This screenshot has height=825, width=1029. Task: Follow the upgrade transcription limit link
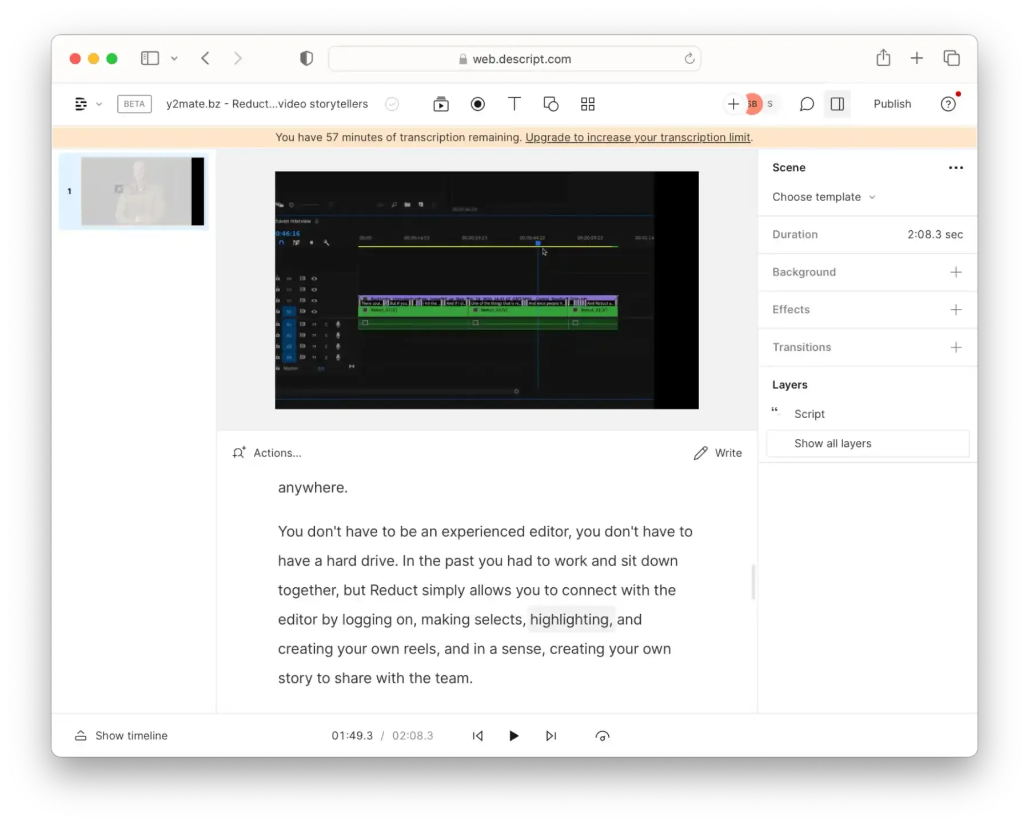[637, 138]
